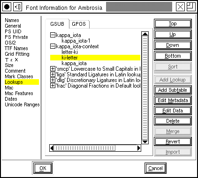The width and height of the screenshot is (198, 178).
Task: Select Size in the sidebar list
Action: (x=9, y=65)
